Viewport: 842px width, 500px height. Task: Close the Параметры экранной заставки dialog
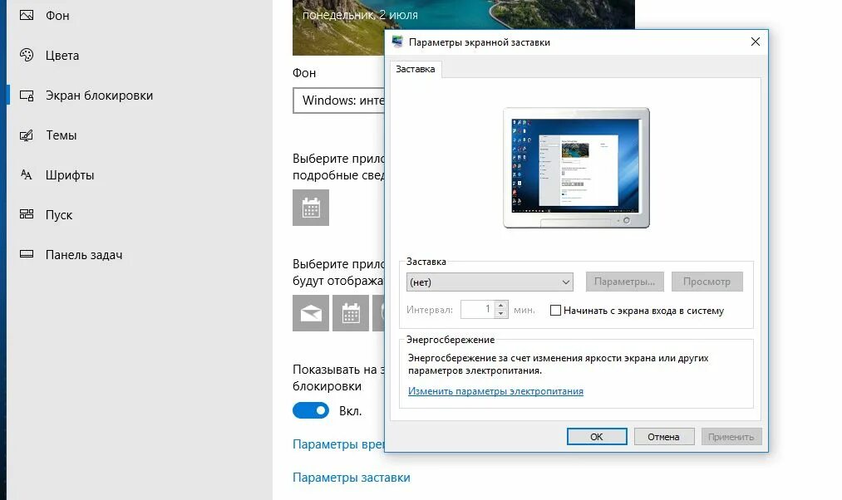coord(755,42)
